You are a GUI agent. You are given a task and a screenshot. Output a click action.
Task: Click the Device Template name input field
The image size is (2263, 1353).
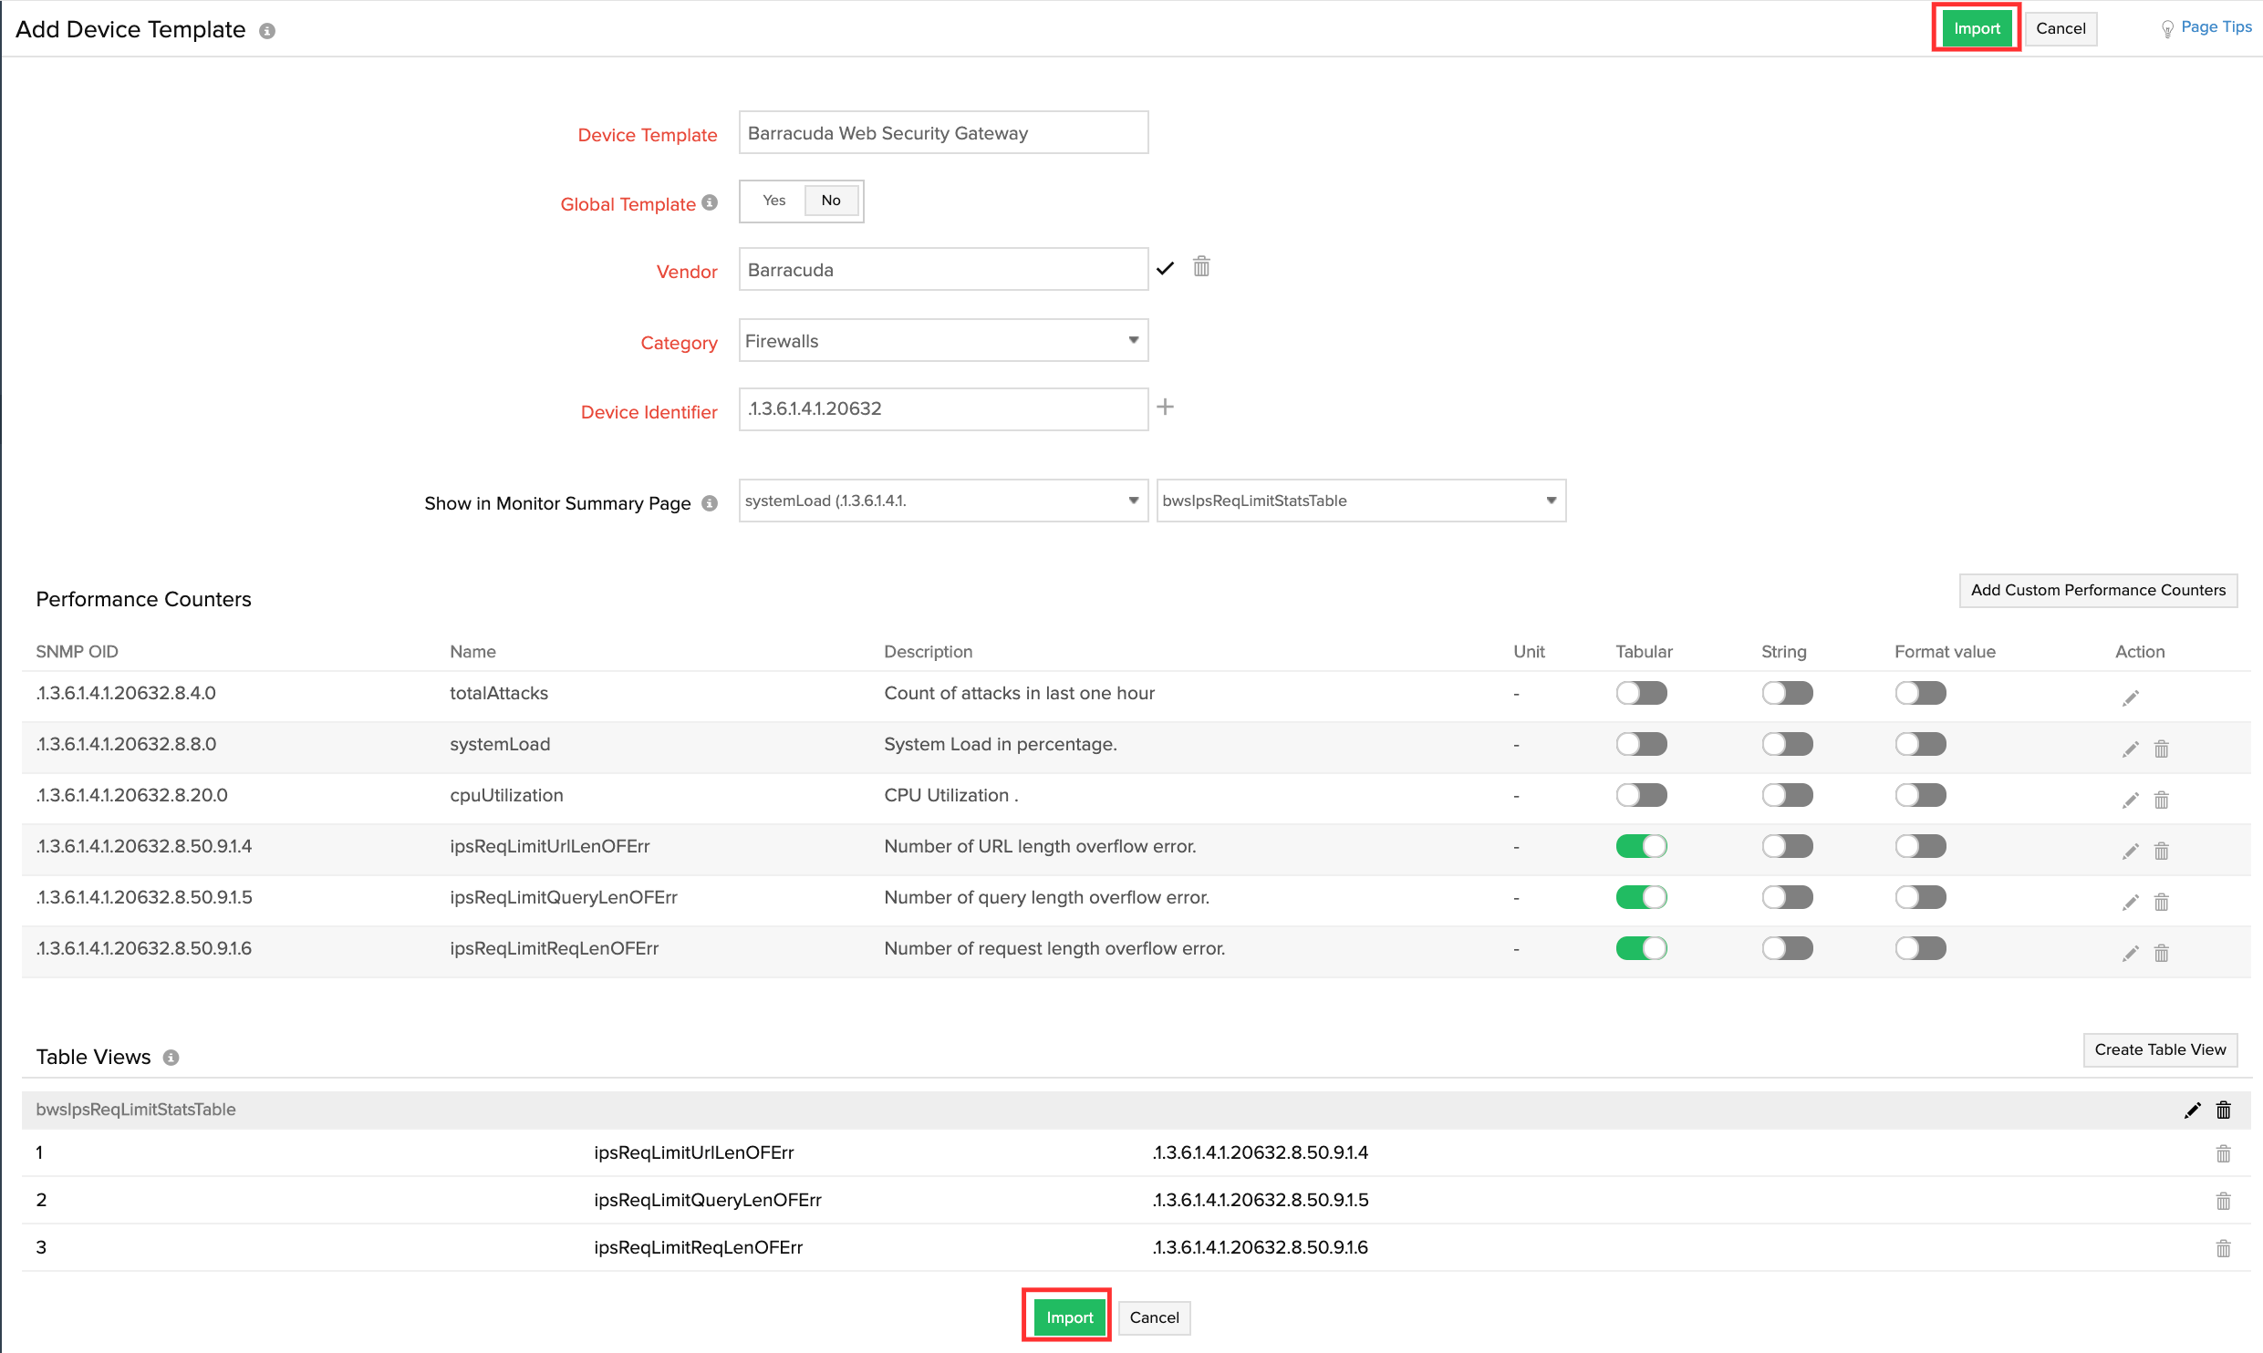942,132
